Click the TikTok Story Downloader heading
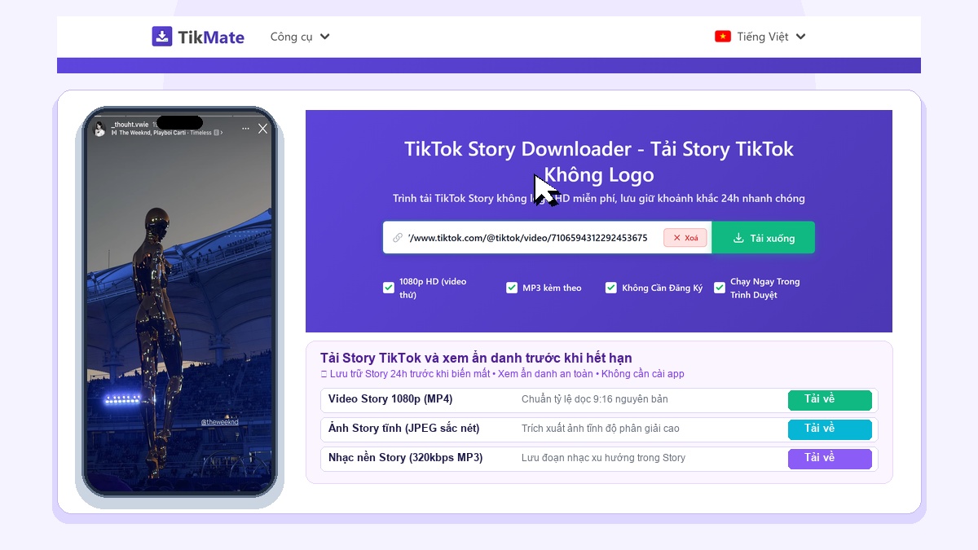Viewport: 978px width, 550px height. [599, 161]
